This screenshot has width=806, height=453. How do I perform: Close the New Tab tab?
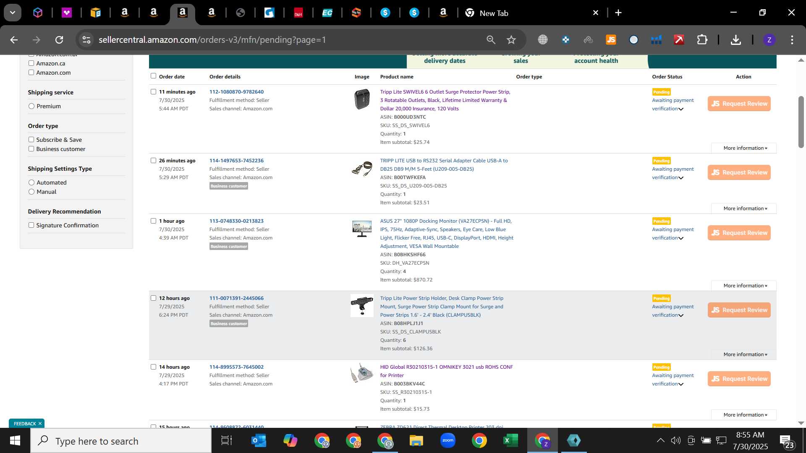tap(595, 13)
